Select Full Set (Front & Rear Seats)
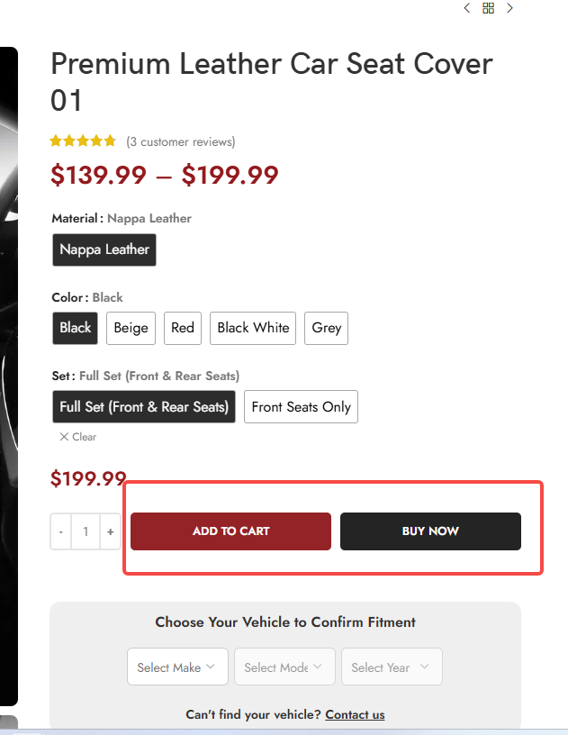 click(144, 407)
